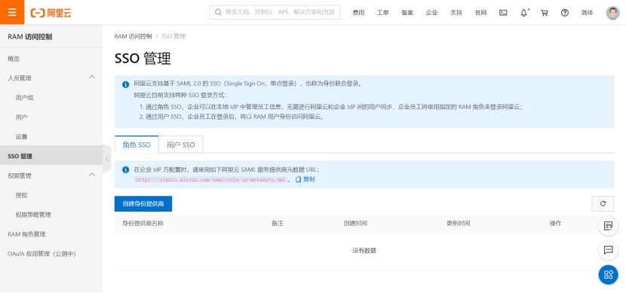
Task: Click the 备注 column header
Action: [x=277, y=223]
